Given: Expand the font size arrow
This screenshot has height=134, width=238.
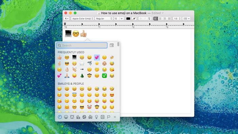Looking at the screenshot, I should (122, 18).
